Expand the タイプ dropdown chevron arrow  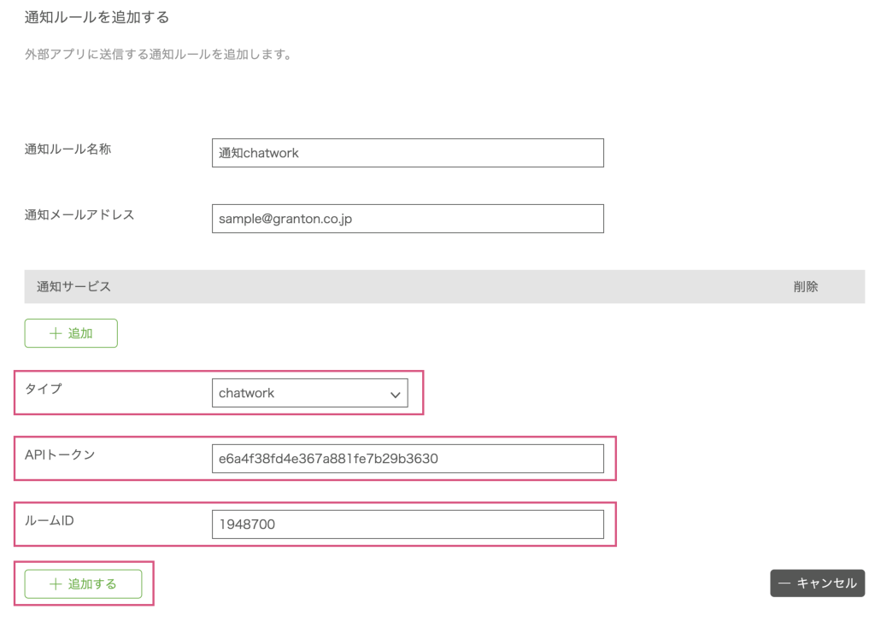[395, 395]
